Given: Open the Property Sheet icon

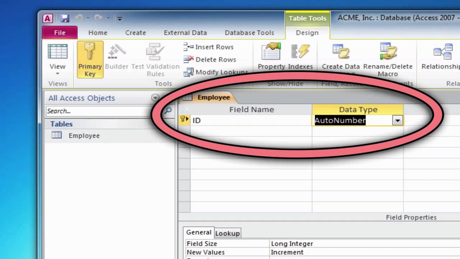Looking at the screenshot, I should 271,51.
